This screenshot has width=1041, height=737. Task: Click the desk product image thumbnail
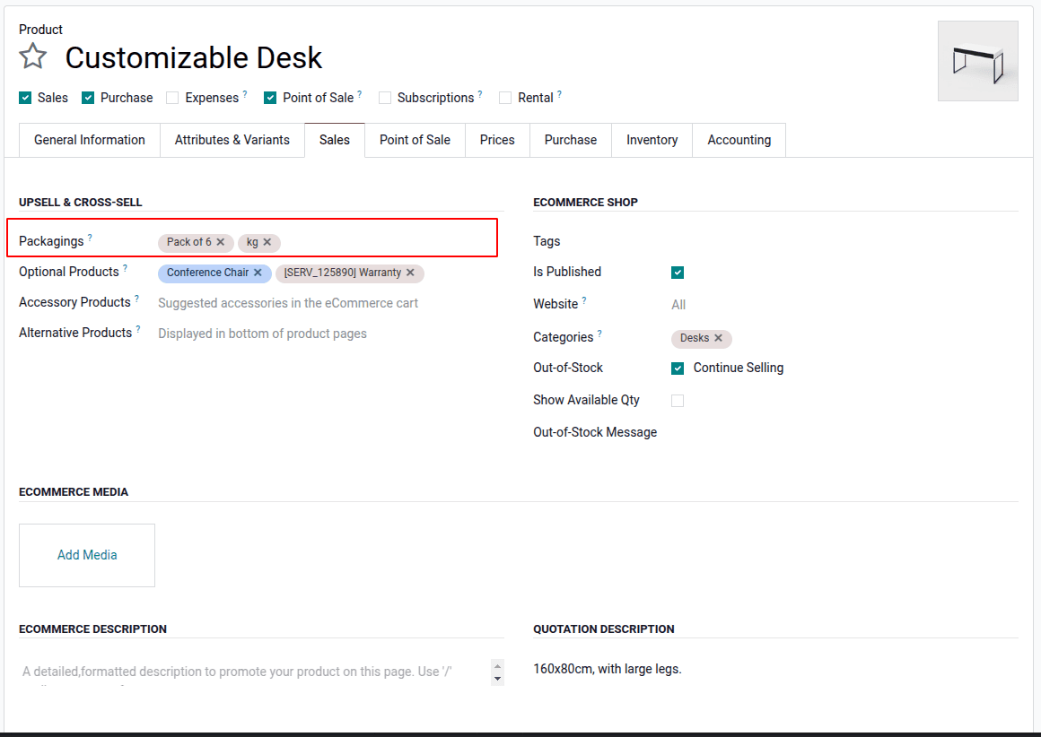pyautogui.click(x=977, y=61)
